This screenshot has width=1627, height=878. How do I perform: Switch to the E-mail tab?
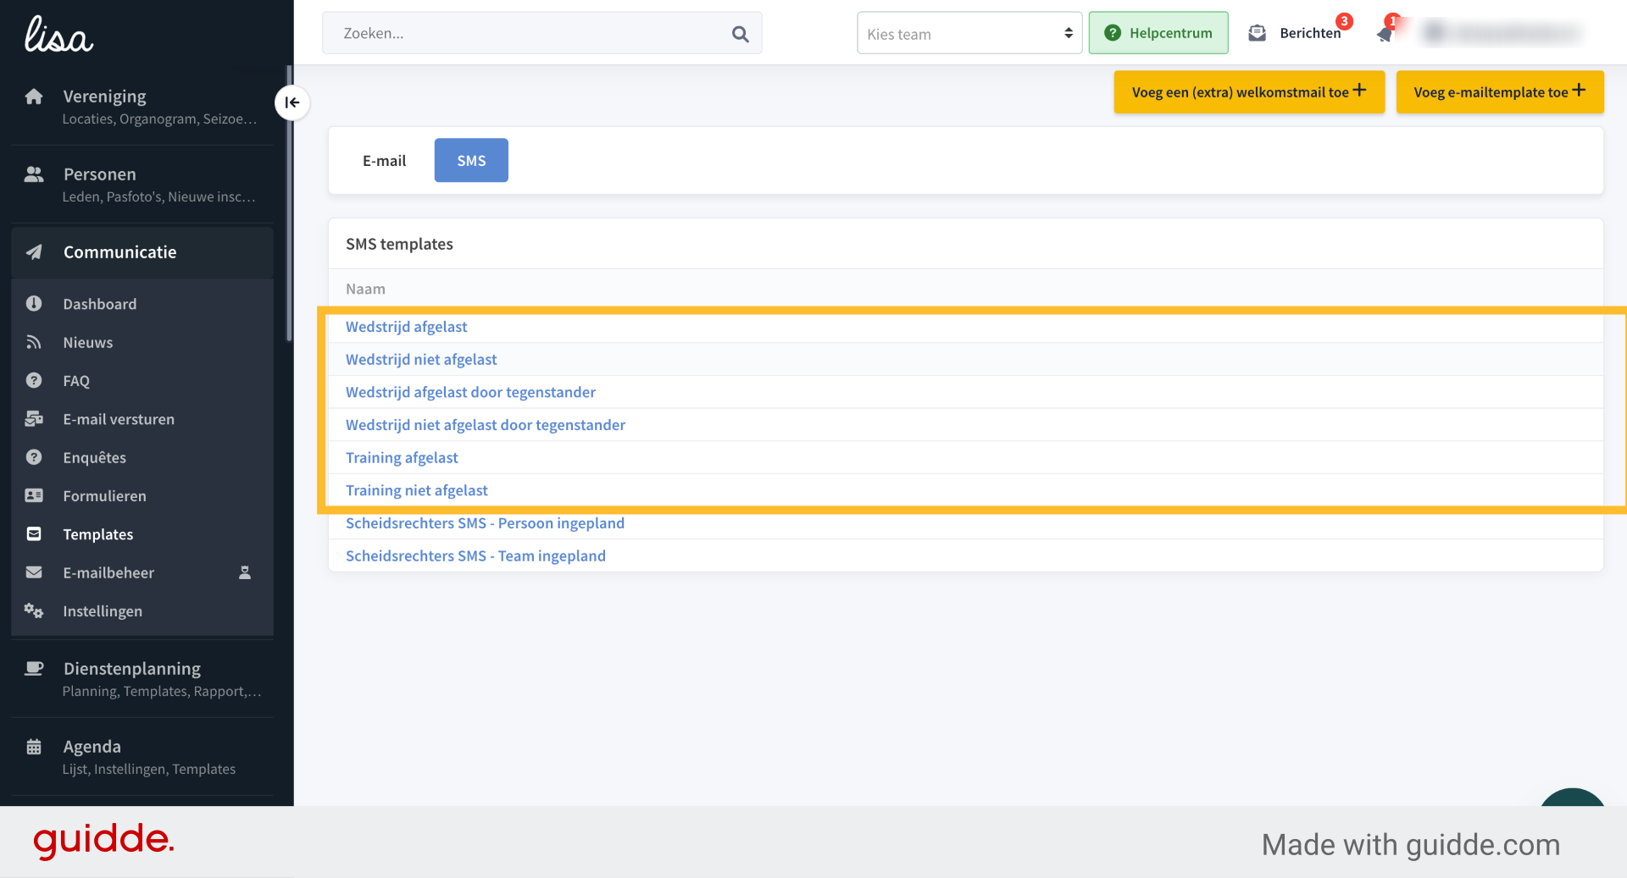click(x=384, y=160)
